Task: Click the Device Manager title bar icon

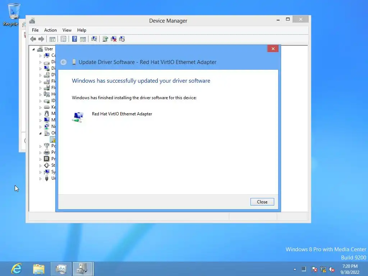Action: [x=32, y=20]
